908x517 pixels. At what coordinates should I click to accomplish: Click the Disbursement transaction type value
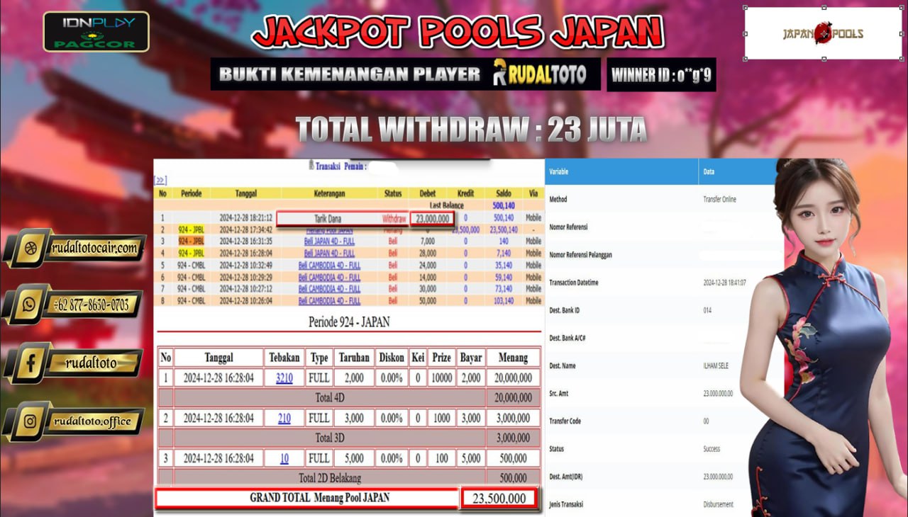(x=718, y=504)
